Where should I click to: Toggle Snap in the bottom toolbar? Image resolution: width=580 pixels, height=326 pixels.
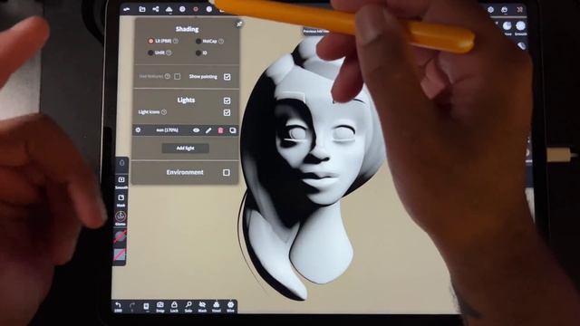click(160, 307)
